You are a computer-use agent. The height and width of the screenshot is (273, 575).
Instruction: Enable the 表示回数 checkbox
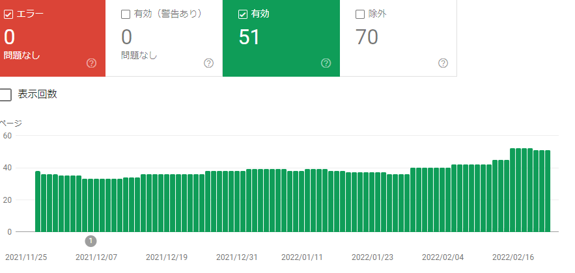[x=5, y=95]
